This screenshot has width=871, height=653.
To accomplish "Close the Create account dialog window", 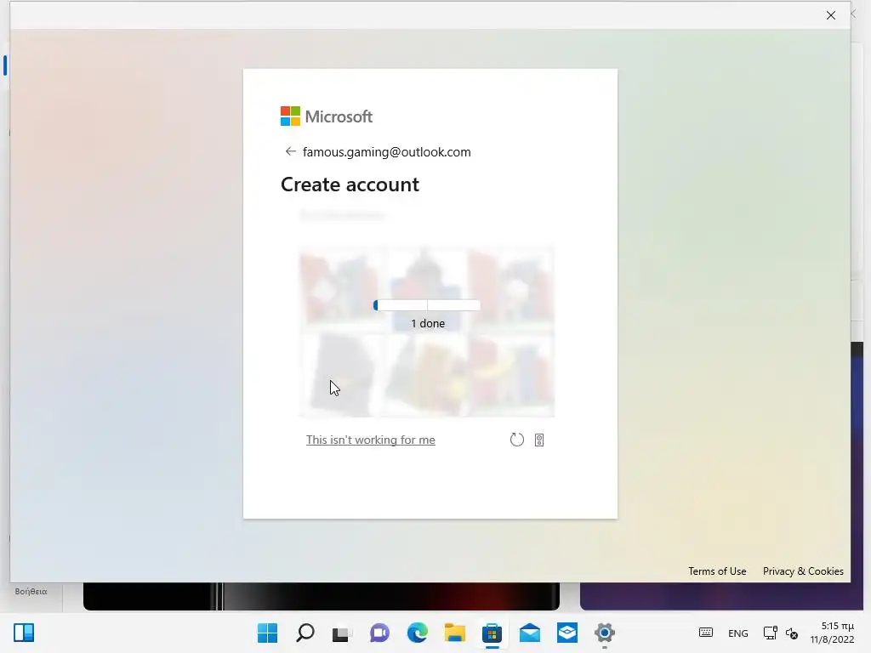I will point(830,15).
